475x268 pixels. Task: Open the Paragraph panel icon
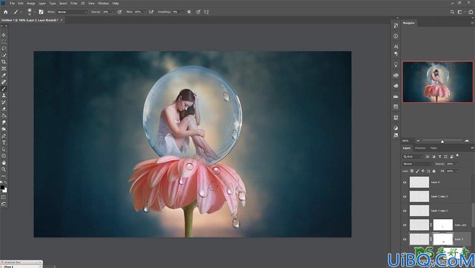[x=396, y=53]
